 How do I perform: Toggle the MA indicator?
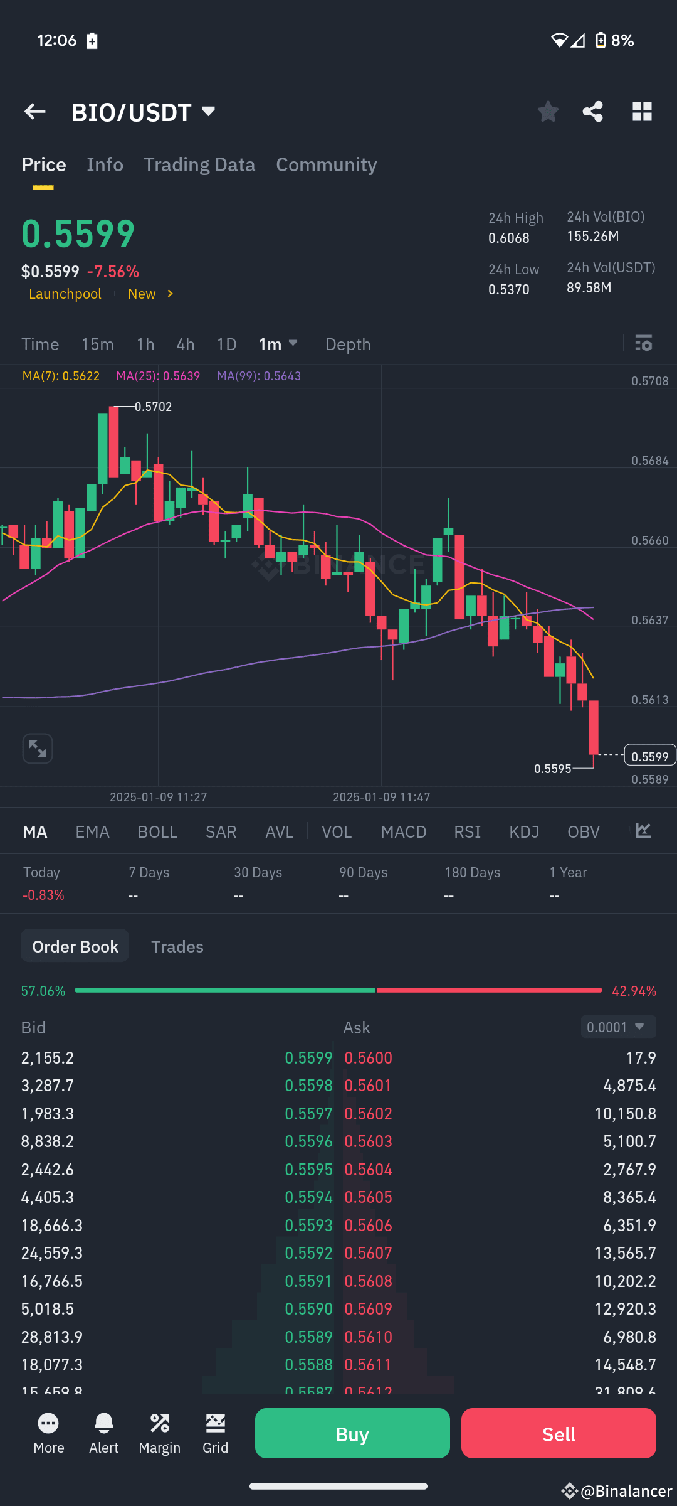coord(35,831)
